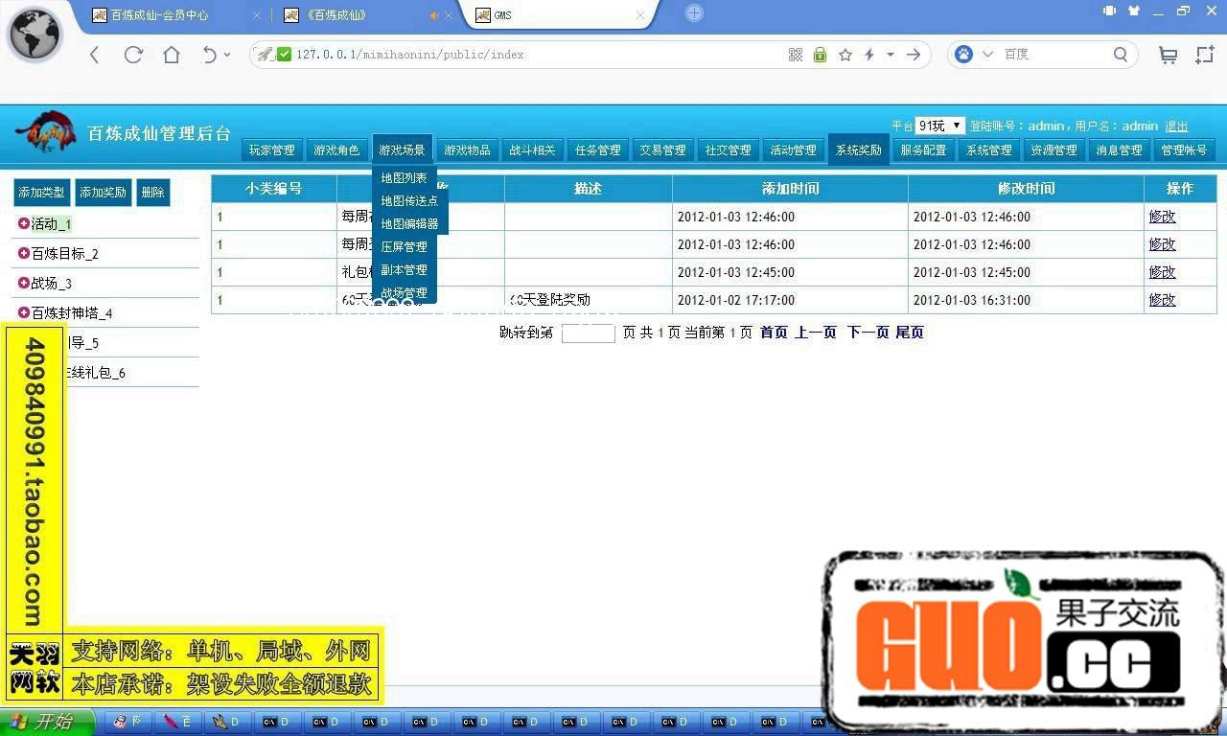Select 地图编辑器 from the dropdown menu
The image size is (1227, 736).
[x=409, y=224]
